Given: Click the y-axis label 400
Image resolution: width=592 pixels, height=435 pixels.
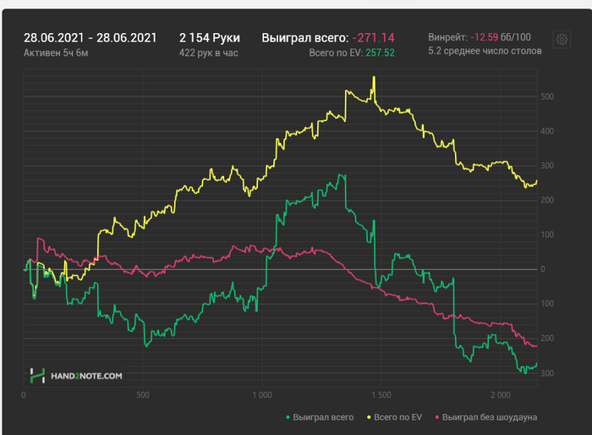Looking at the screenshot, I should [x=547, y=131].
